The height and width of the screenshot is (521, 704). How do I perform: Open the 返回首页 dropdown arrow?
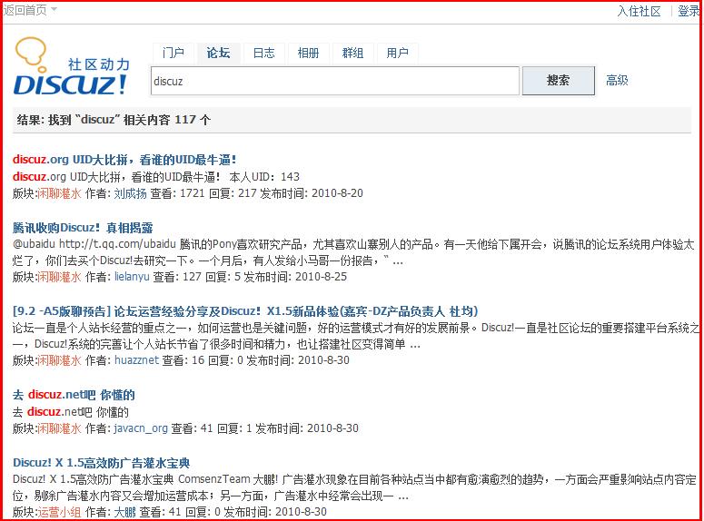tap(54, 9)
